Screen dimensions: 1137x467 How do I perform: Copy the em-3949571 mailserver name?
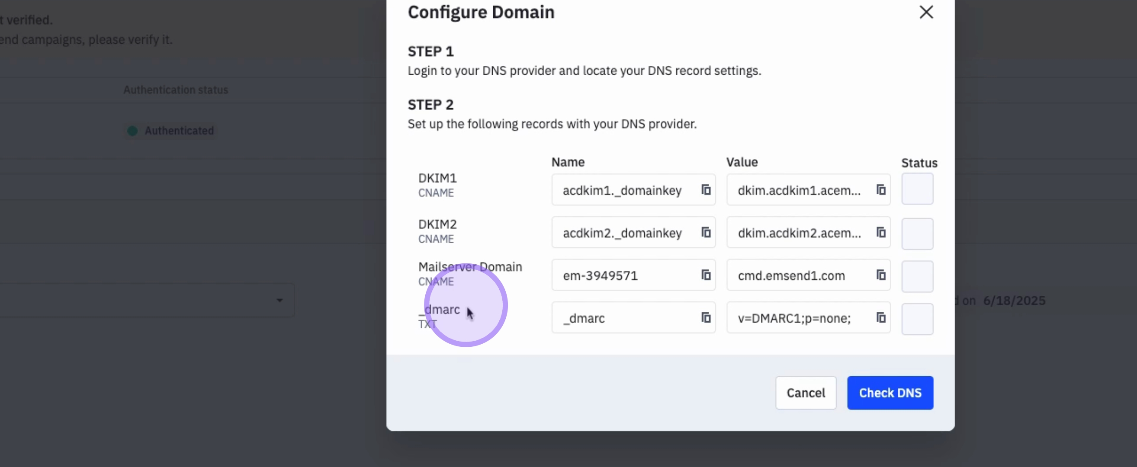pyautogui.click(x=706, y=275)
